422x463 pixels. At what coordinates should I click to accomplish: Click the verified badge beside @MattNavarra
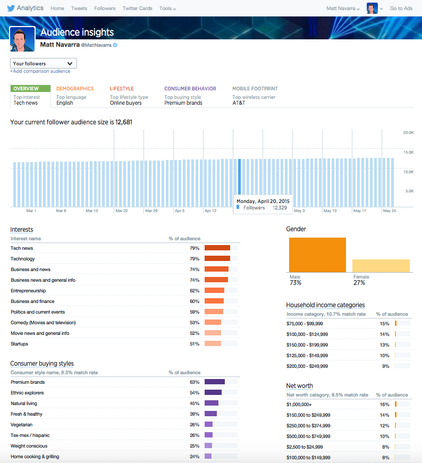point(115,45)
